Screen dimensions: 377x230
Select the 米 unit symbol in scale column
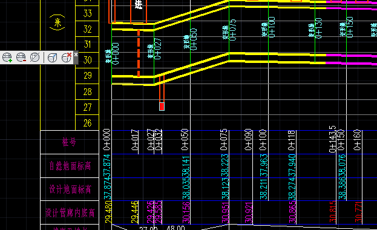(x=57, y=22)
